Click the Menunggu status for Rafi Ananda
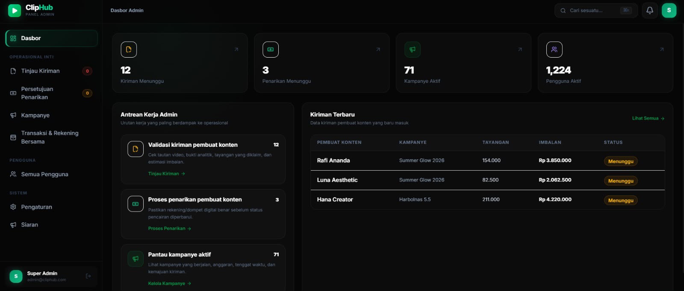Screen dimensions: 684x291 pyautogui.click(x=621, y=161)
